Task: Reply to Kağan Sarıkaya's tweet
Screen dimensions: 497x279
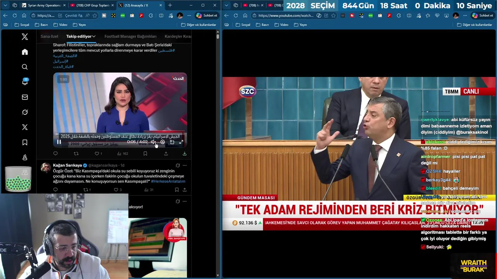Action: tap(56, 189)
